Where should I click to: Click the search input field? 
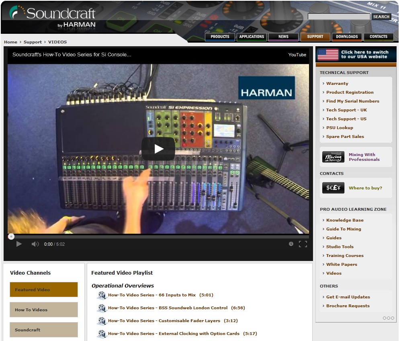coord(339,16)
